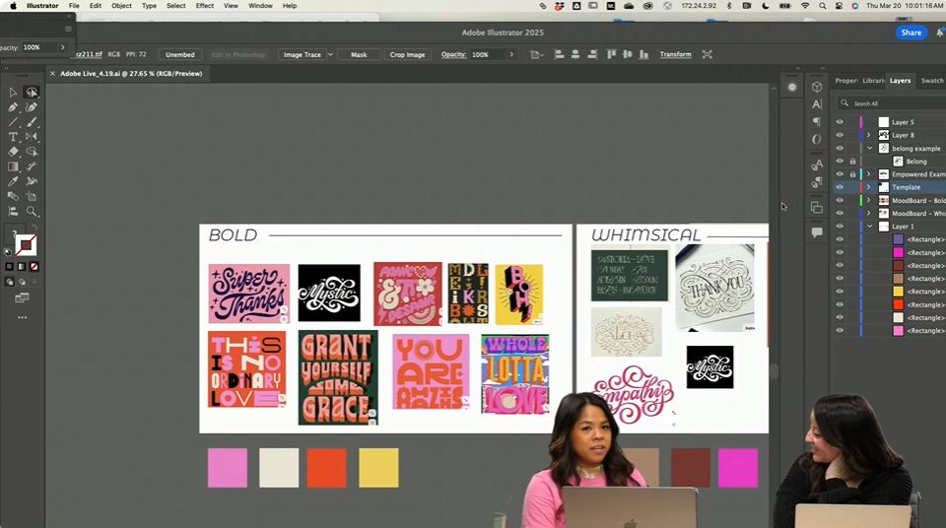Collapse Layer 1 contents
946x528 pixels.
point(869,227)
